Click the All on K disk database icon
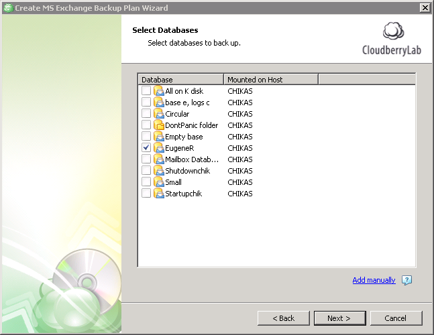This screenshot has height=335, width=434. click(159, 91)
